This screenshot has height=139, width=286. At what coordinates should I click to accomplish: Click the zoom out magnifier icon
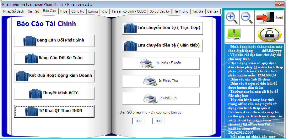[x=247, y=18]
